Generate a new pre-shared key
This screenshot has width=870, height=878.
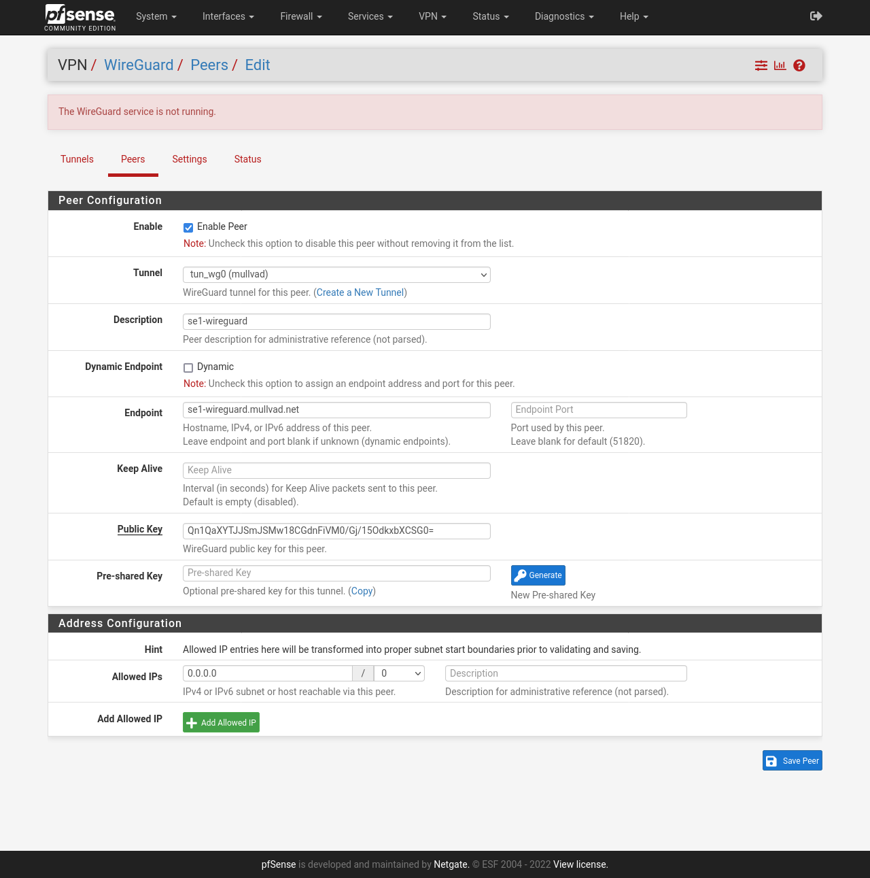(538, 575)
